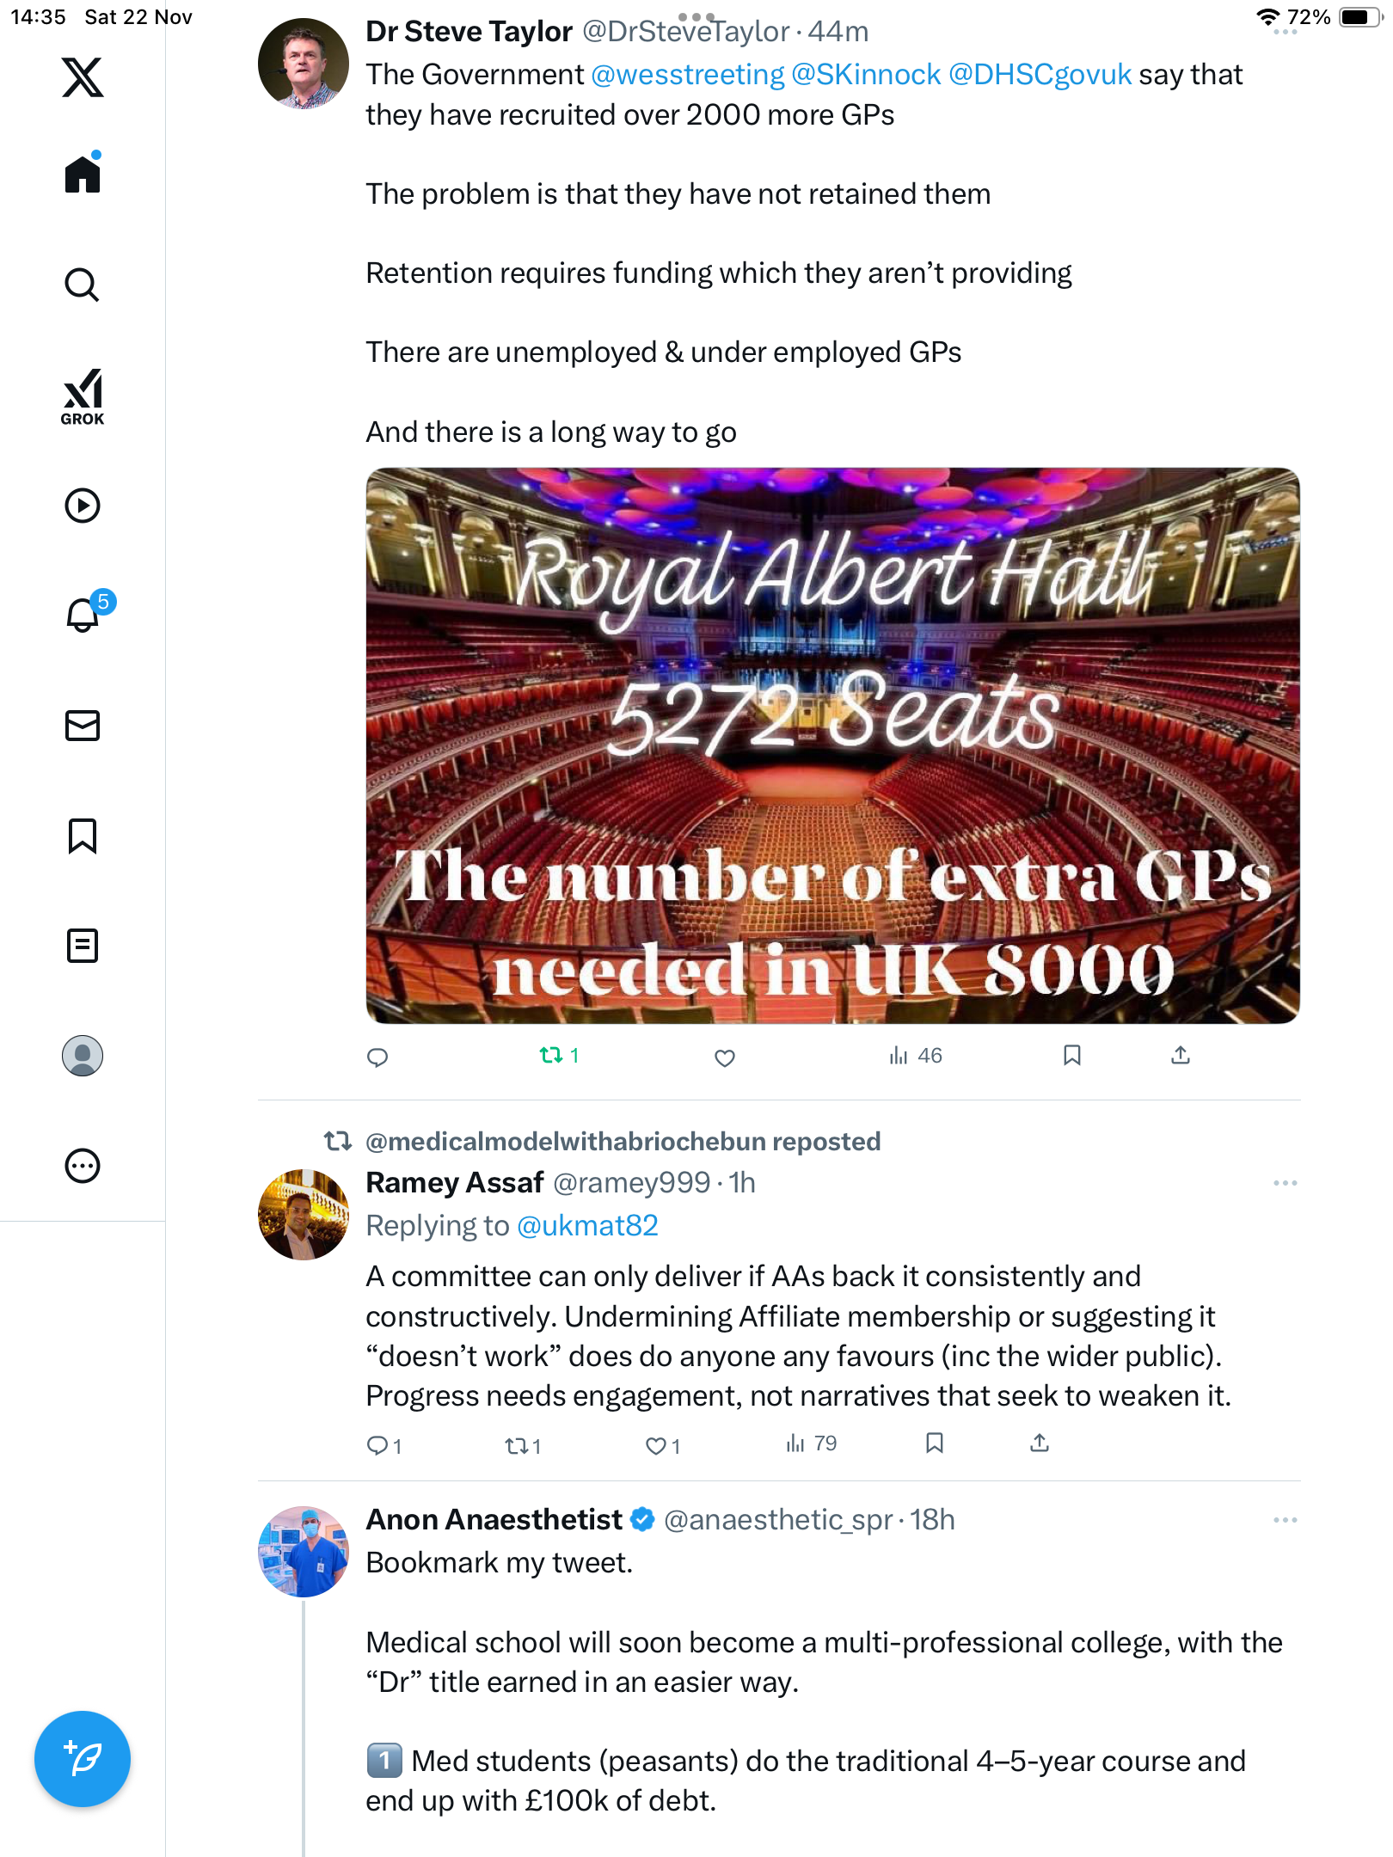Image resolution: width=1393 pixels, height=1857 pixels.
Task: Open the search page via the magnifier icon
Action: pos(83,285)
